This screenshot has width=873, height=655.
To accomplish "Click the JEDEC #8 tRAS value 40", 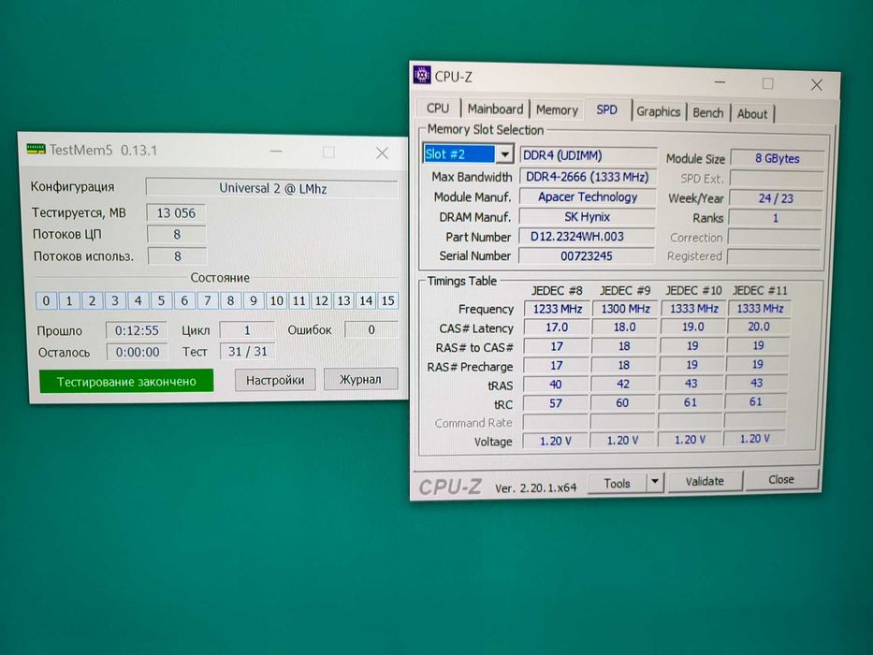I will coord(556,385).
